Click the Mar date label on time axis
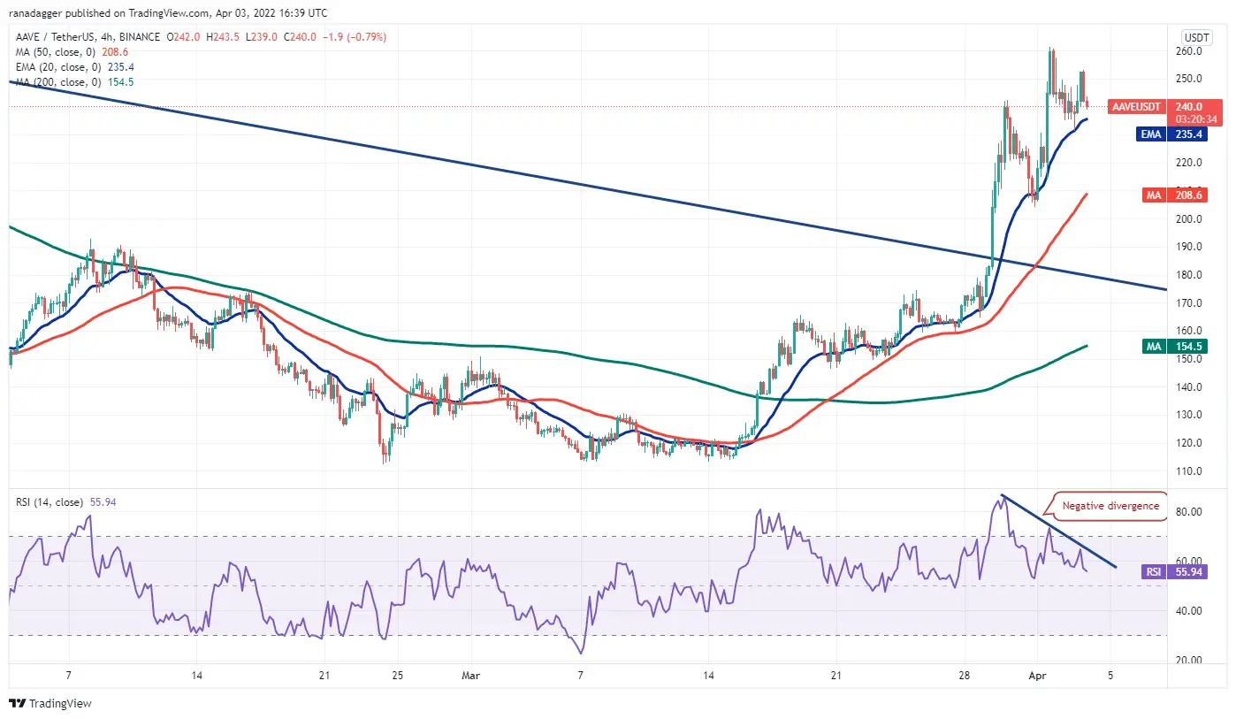The height and width of the screenshot is (719, 1236). [470, 675]
